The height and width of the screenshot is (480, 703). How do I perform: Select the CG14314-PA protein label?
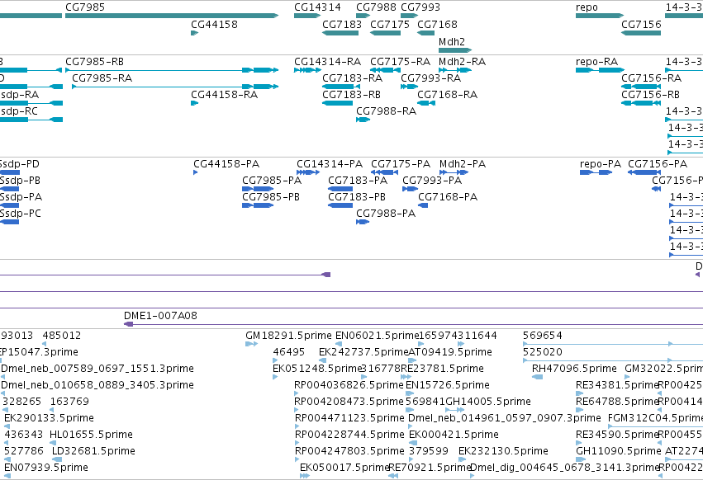pyautogui.click(x=330, y=164)
